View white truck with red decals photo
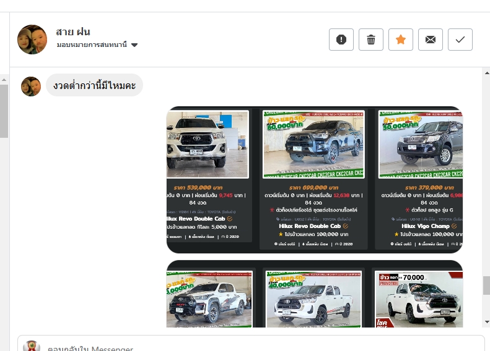 pyautogui.click(x=209, y=299)
